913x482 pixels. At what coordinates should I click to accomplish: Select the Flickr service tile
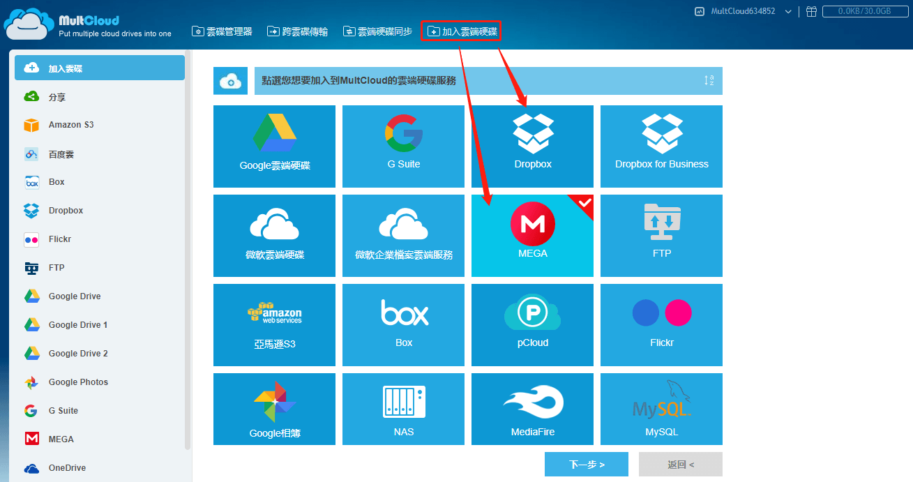click(x=661, y=325)
